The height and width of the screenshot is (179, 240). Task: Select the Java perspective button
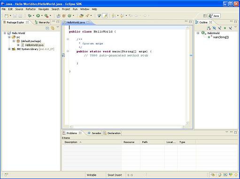214,16
